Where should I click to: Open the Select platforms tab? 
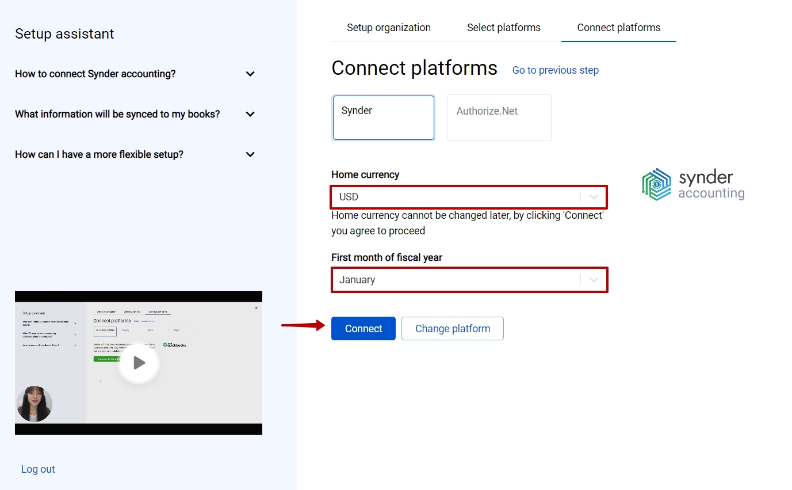(504, 28)
